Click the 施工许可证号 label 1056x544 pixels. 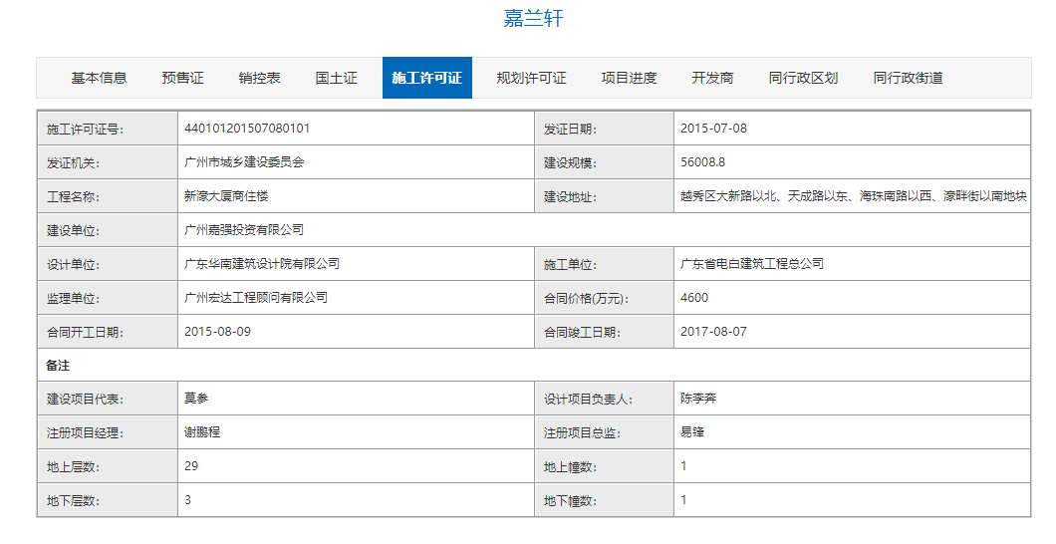(x=85, y=130)
